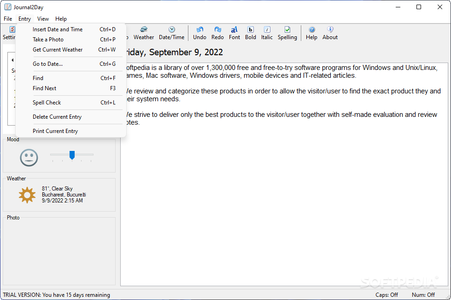Image resolution: width=451 pixels, height=300 pixels.
Task: Choose Delete Current Entry
Action: pos(71,117)
